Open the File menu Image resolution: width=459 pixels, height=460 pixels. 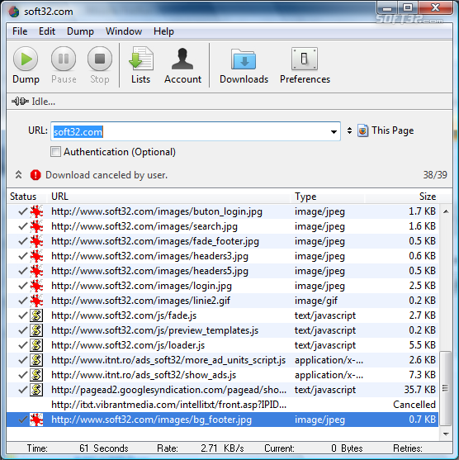tap(20, 31)
